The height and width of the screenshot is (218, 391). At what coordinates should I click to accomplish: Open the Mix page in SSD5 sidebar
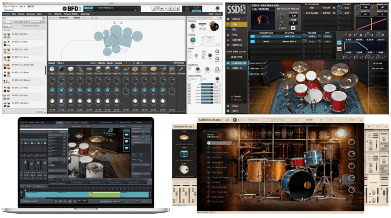pos(235,29)
